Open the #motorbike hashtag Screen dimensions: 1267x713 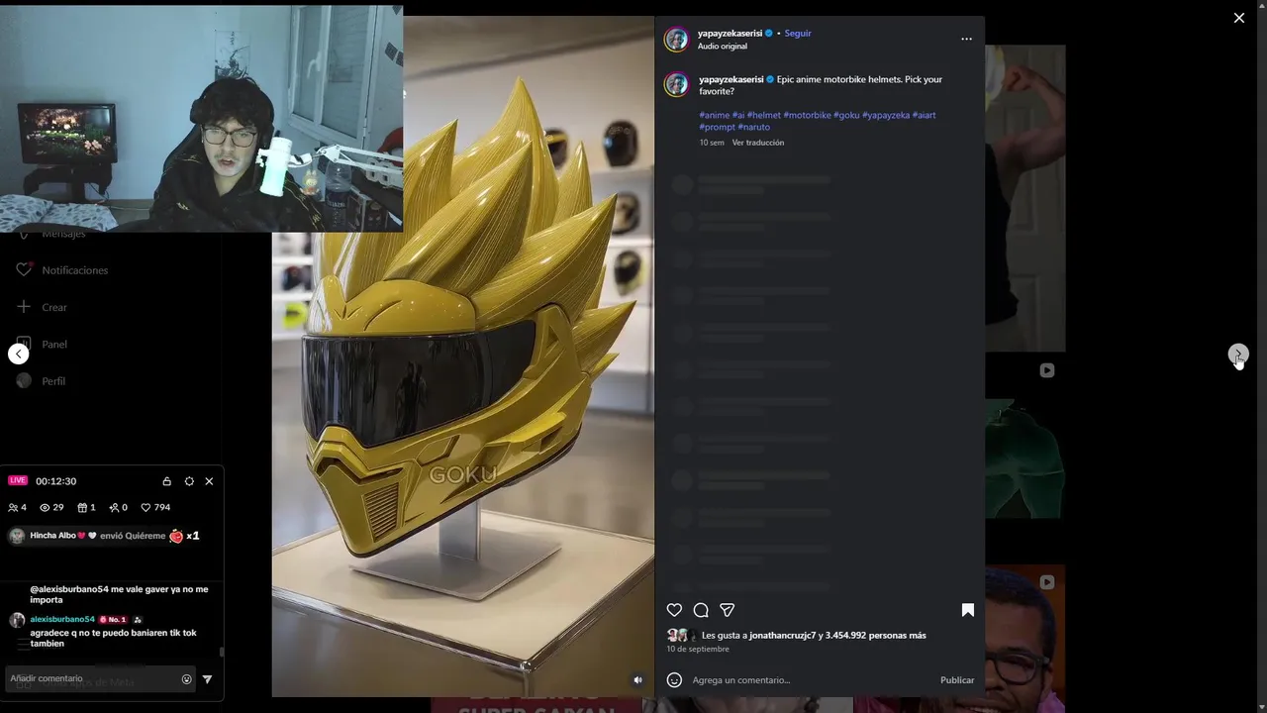pyautogui.click(x=807, y=115)
